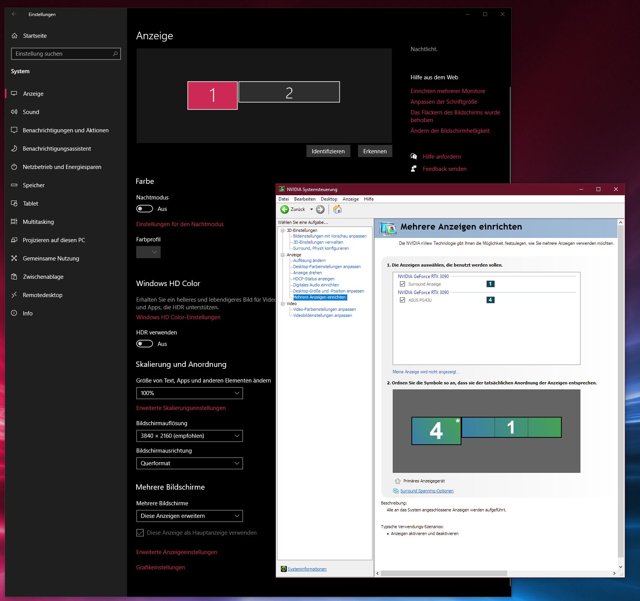The width and height of the screenshot is (640, 601).
Task: Open Grafikeinstellungen link
Action: pos(161,567)
